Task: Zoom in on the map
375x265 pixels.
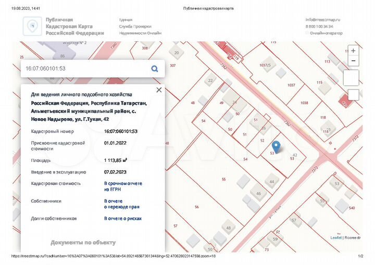Action: point(353,51)
